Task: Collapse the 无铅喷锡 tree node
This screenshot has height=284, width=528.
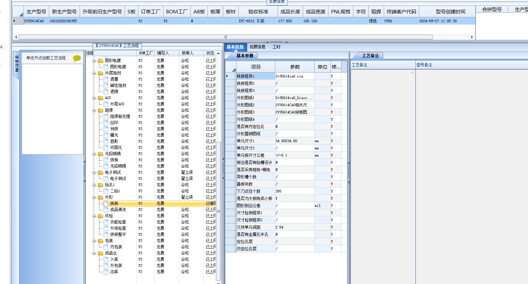Action: 94,154
